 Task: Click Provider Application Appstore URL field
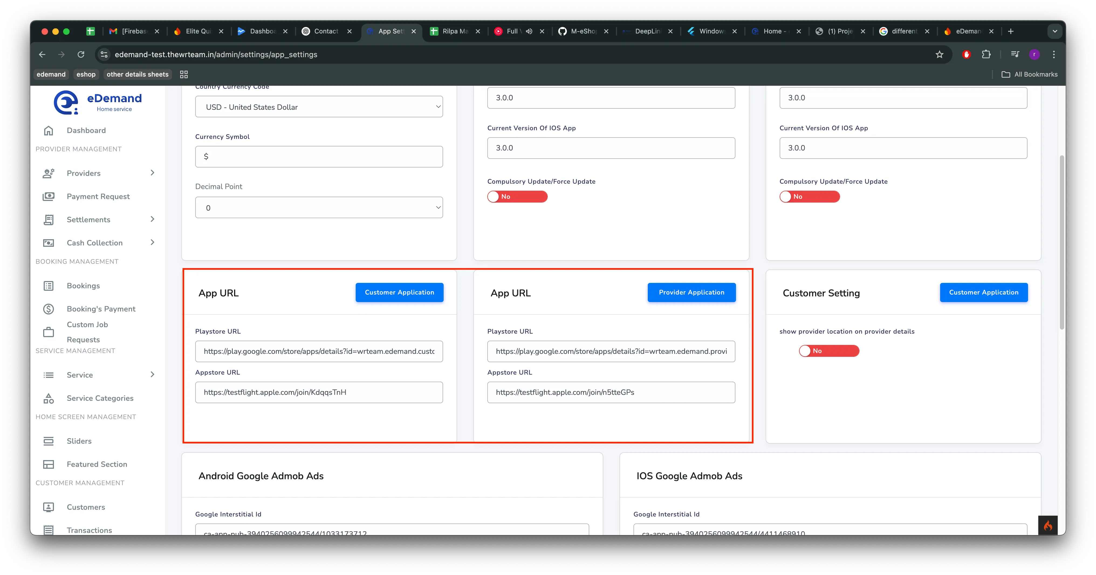point(611,392)
